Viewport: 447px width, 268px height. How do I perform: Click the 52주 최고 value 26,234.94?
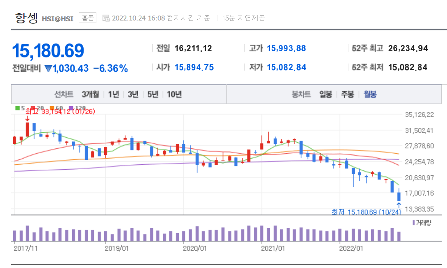(408, 48)
